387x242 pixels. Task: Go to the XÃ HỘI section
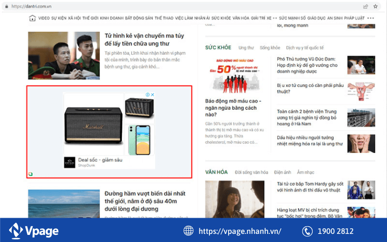[74, 18]
